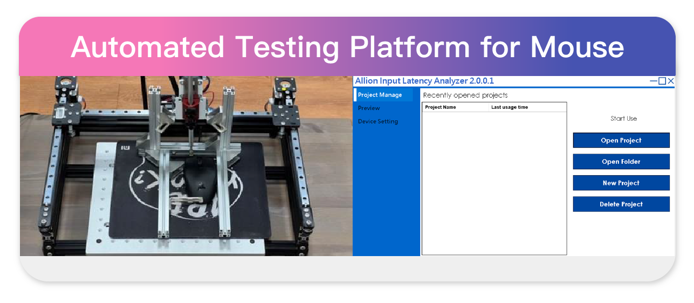Close the Allion Input Latency Analyzer window
Image resolution: width=694 pixels, height=303 pixels.
(671, 81)
